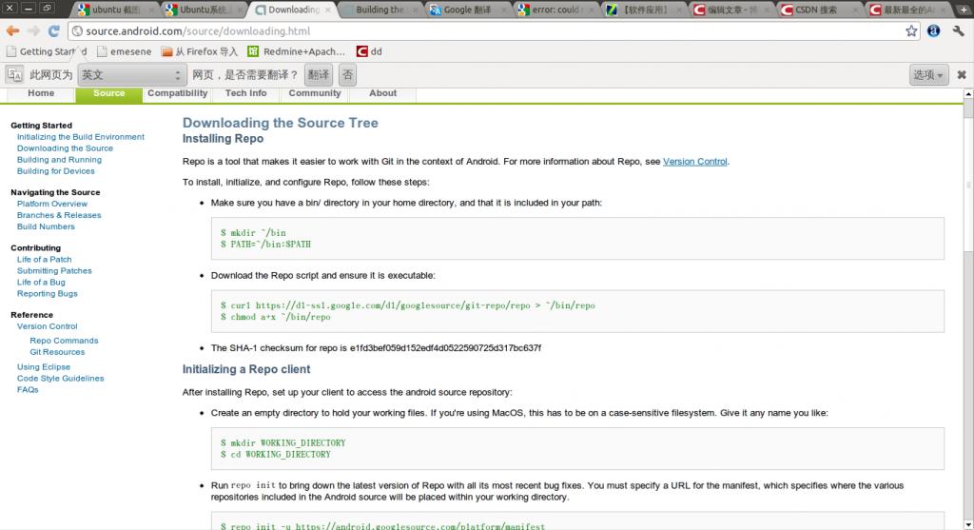
Task: Click the translate bar icon
Action: (14, 74)
